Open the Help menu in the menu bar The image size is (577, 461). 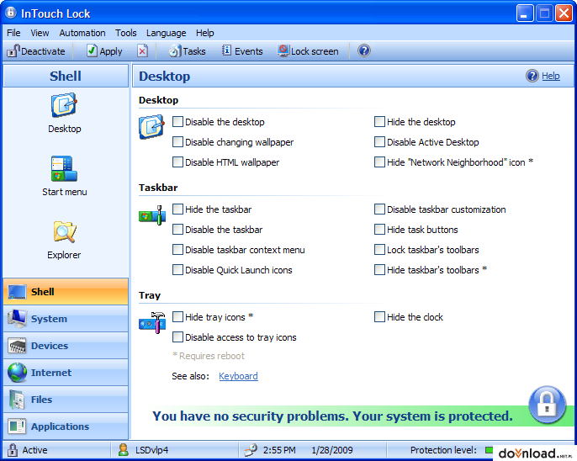(205, 33)
